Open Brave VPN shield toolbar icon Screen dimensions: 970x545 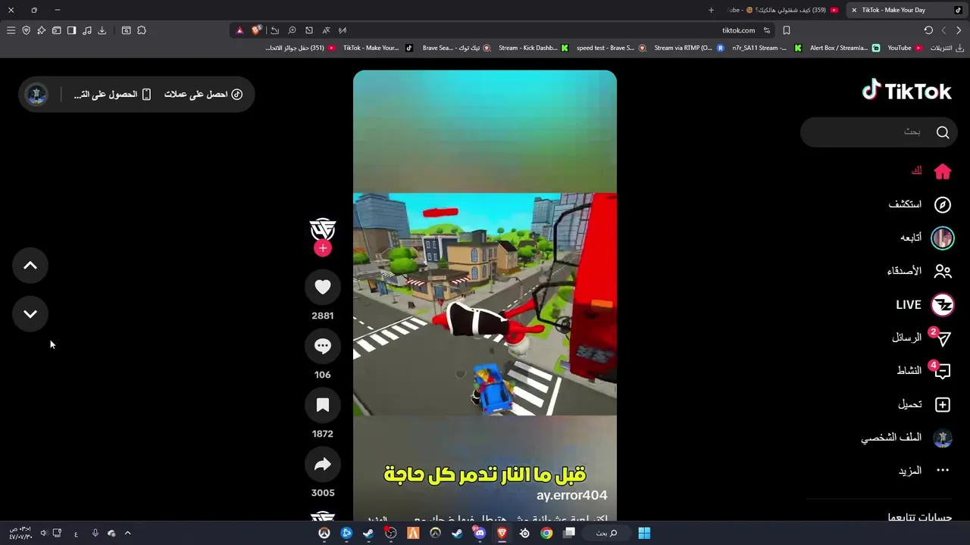pos(26,30)
